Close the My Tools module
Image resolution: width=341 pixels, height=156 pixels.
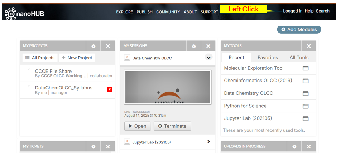pos(309,46)
